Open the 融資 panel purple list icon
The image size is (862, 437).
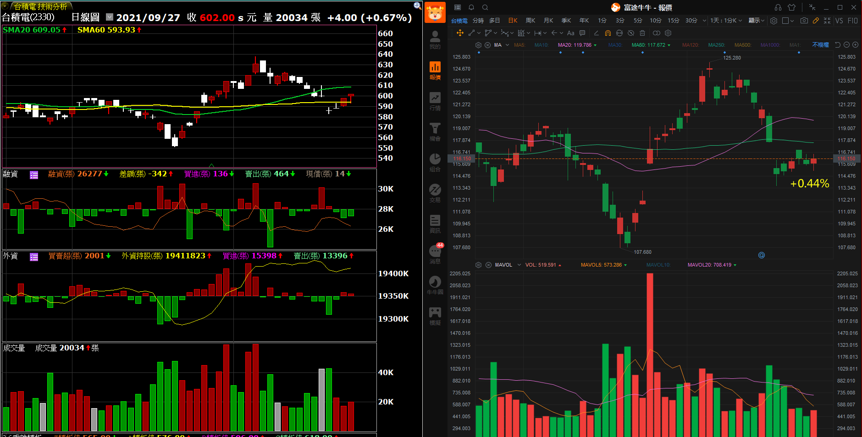point(34,175)
